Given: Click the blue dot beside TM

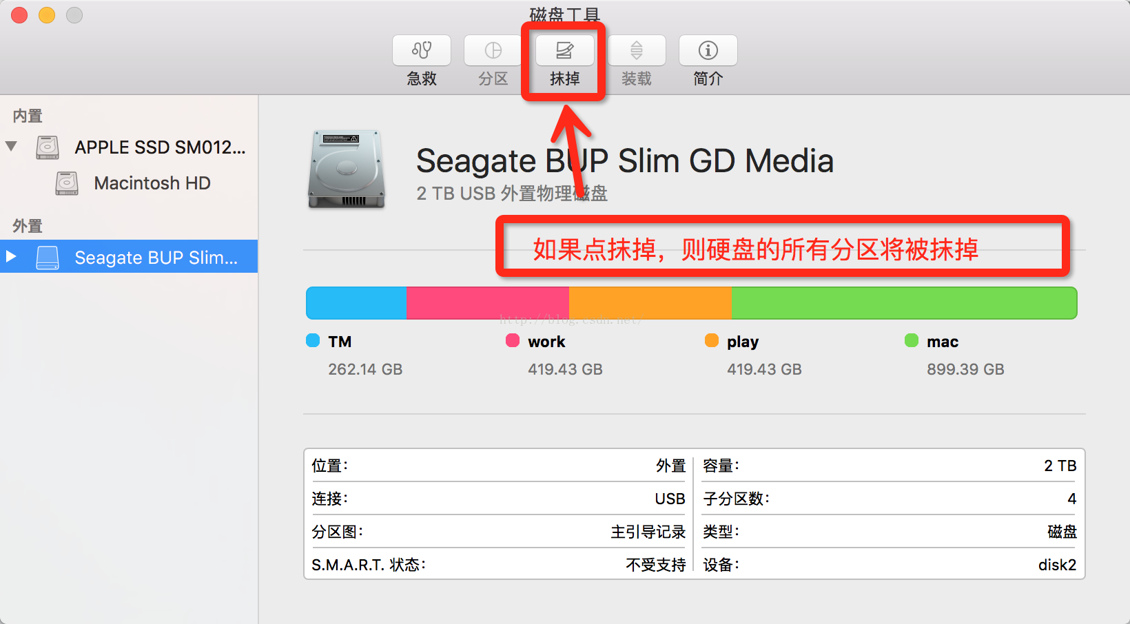Looking at the screenshot, I should [313, 340].
